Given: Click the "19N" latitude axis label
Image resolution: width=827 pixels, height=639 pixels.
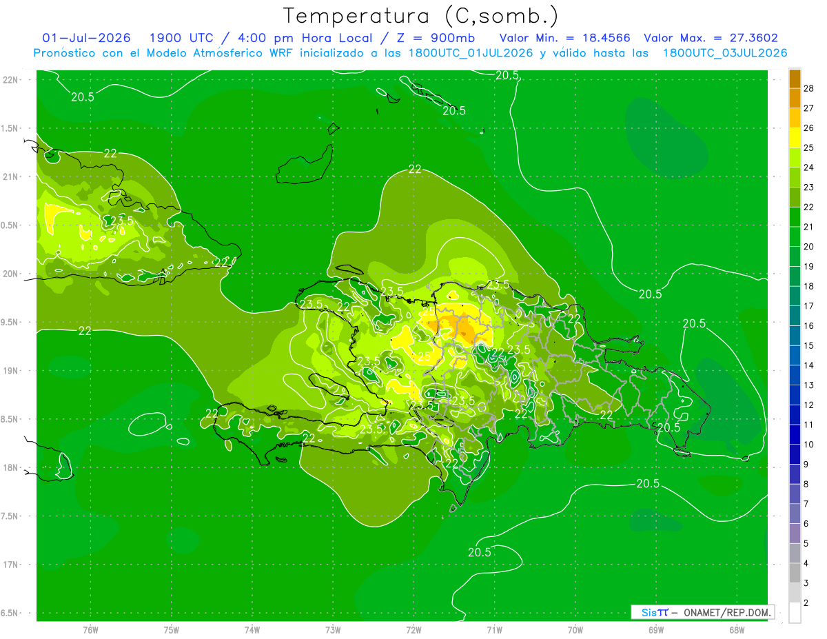Looking at the screenshot, I should (10, 371).
